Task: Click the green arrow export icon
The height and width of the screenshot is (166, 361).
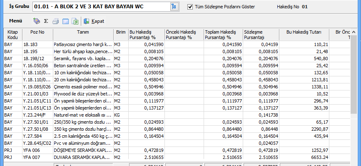Action: pyautogui.click(x=75, y=21)
